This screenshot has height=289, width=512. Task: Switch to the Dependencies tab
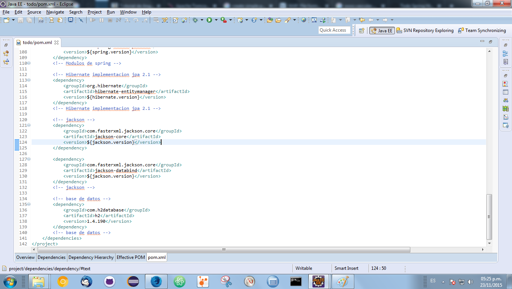coord(52,257)
